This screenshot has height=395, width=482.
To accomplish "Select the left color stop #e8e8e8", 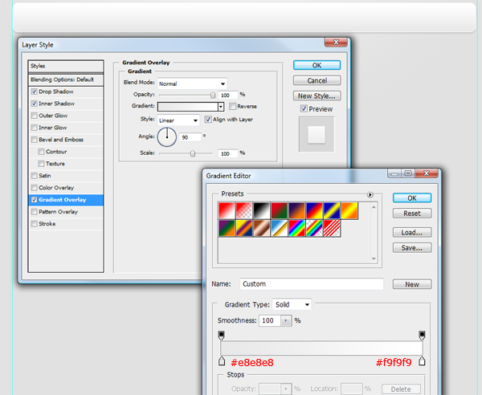I will click(222, 361).
